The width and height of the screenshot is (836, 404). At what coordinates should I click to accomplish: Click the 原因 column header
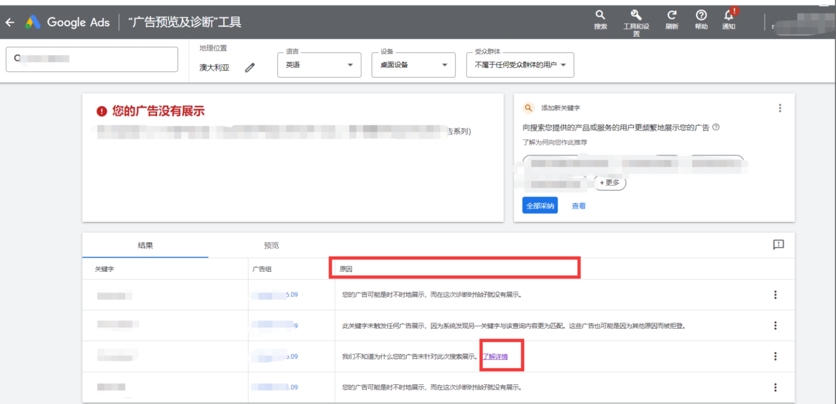pos(346,269)
